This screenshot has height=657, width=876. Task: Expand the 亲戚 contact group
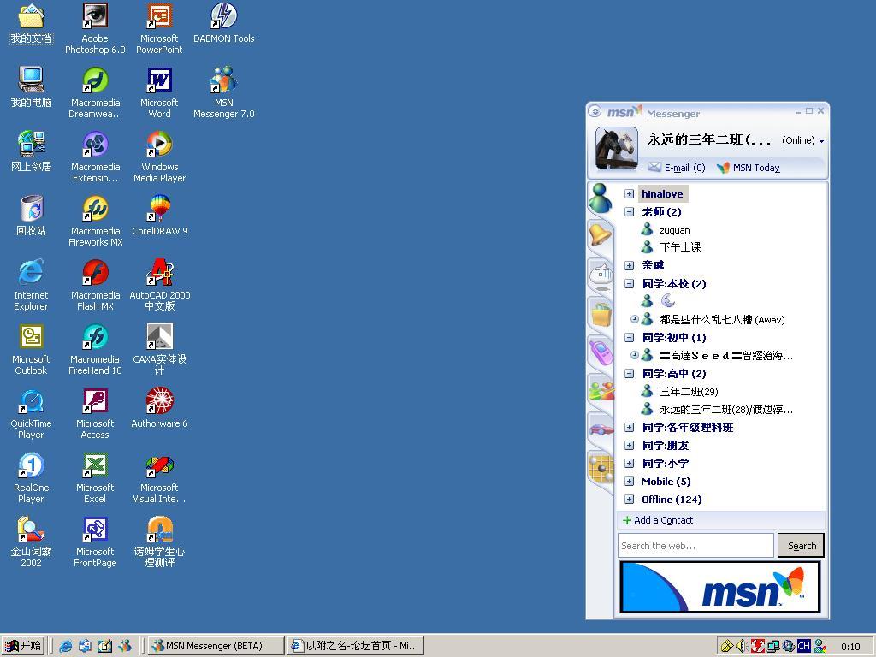point(629,265)
